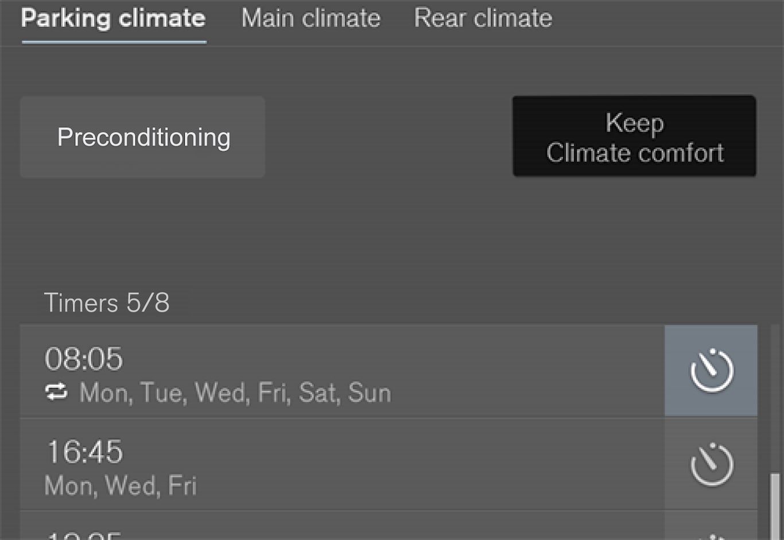
Task: Toggle the 08:05 timer clock icon
Action: (x=711, y=371)
